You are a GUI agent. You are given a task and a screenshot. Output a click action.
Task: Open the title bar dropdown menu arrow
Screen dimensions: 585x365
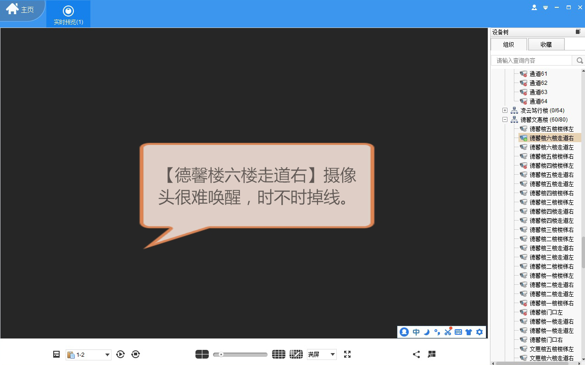546,8
